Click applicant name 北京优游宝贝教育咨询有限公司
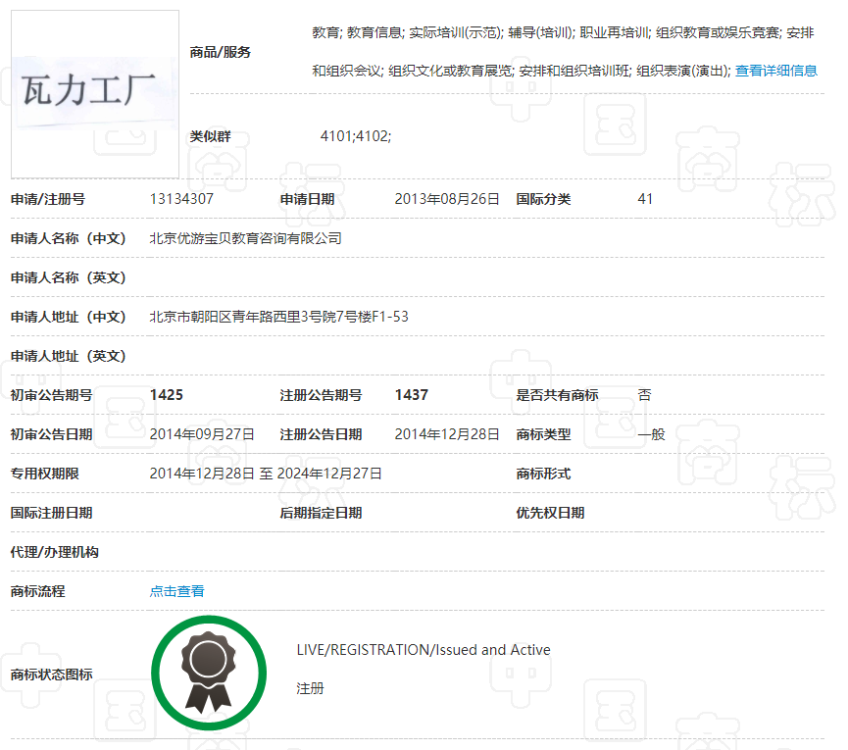The height and width of the screenshot is (750, 848). 245,238
